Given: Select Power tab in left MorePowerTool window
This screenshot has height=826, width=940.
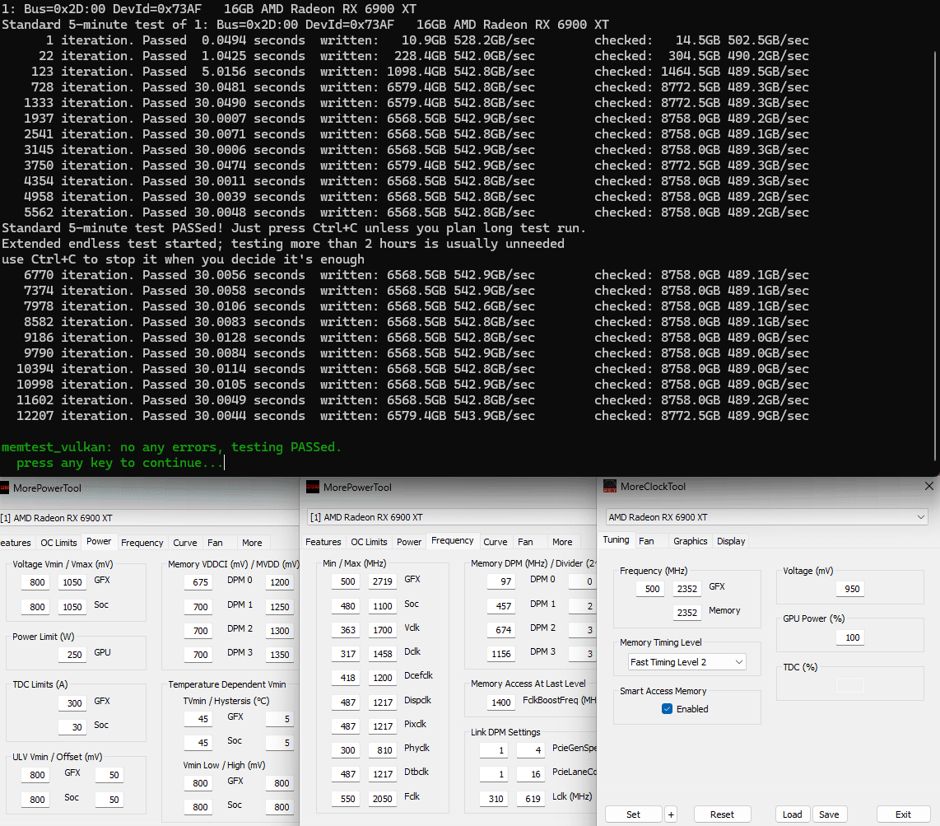Looking at the screenshot, I should pyautogui.click(x=99, y=542).
